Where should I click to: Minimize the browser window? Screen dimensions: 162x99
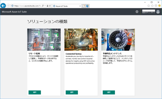coord(145,2)
